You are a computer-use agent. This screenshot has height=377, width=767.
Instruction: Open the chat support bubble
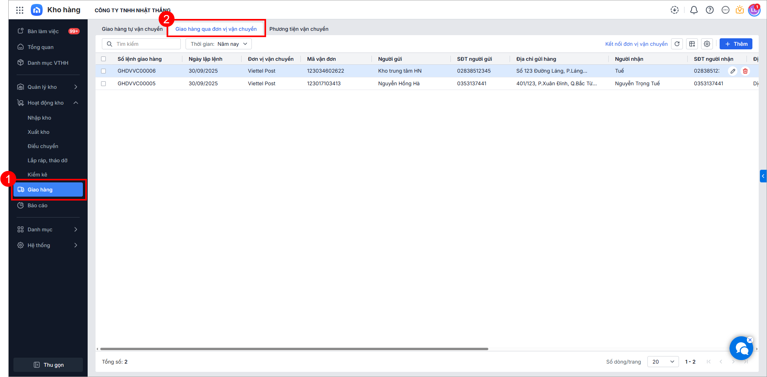pyautogui.click(x=741, y=348)
